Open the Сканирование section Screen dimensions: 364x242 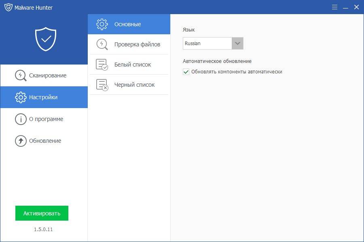coord(44,75)
